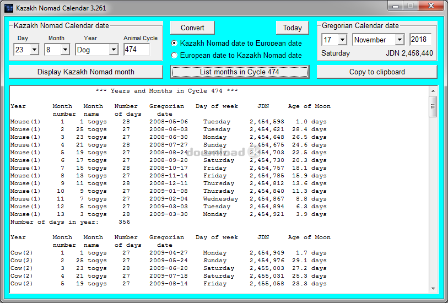Select Kazakh Nomad date to European date
Viewport: 448px width, 303px height.
(236, 43)
